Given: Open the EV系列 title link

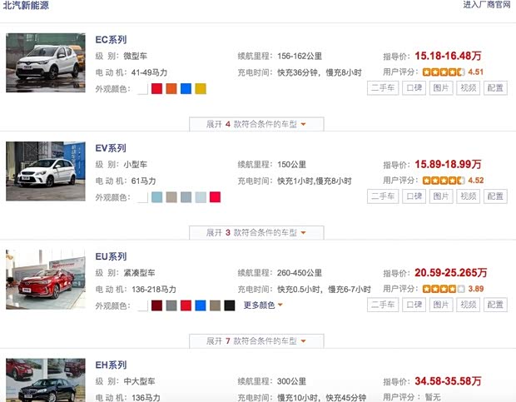Looking at the screenshot, I should click(x=111, y=148).
